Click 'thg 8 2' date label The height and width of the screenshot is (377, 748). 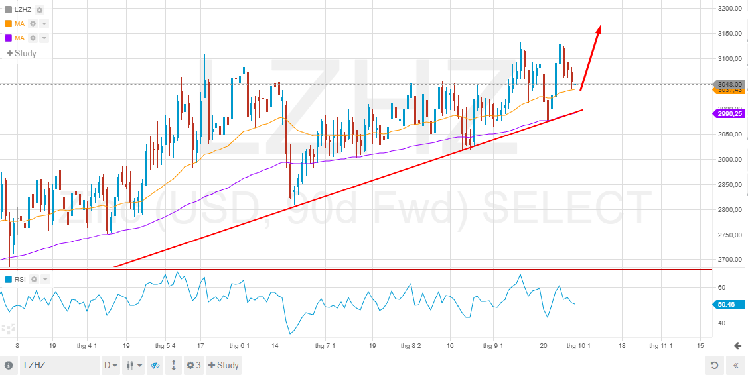tap(411, 346)
